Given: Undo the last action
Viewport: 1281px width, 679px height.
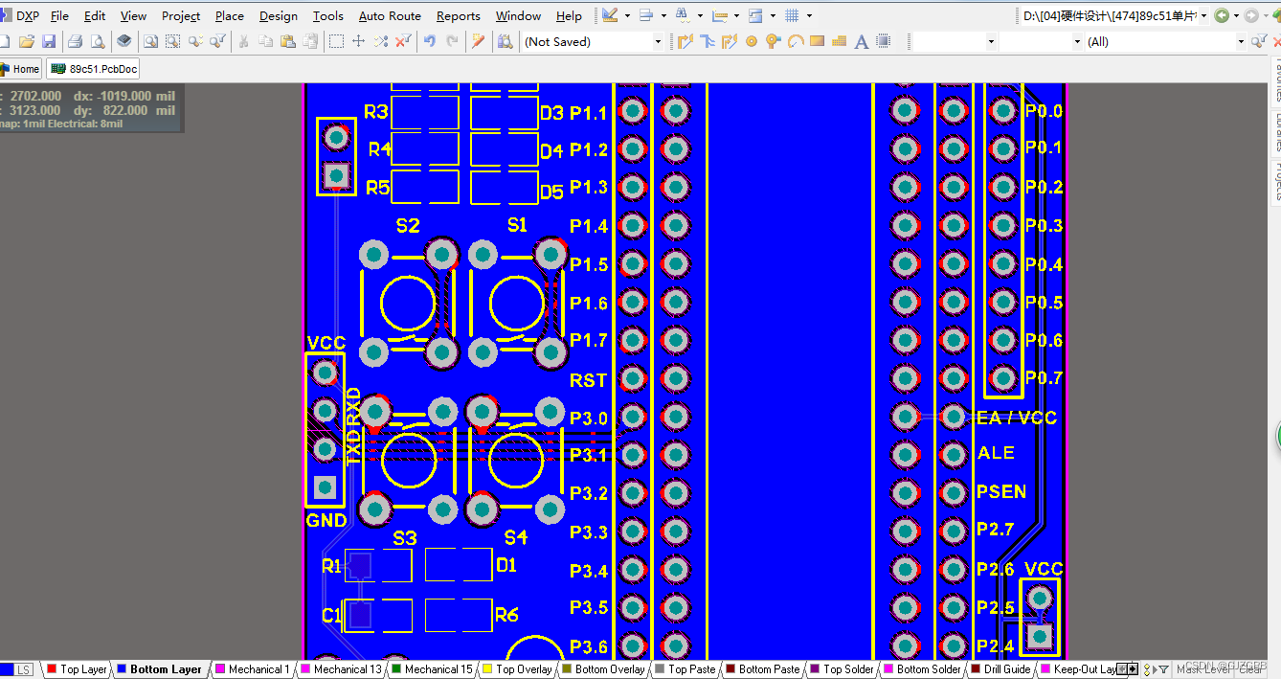Looking at the screenshot, I should 430,41.
